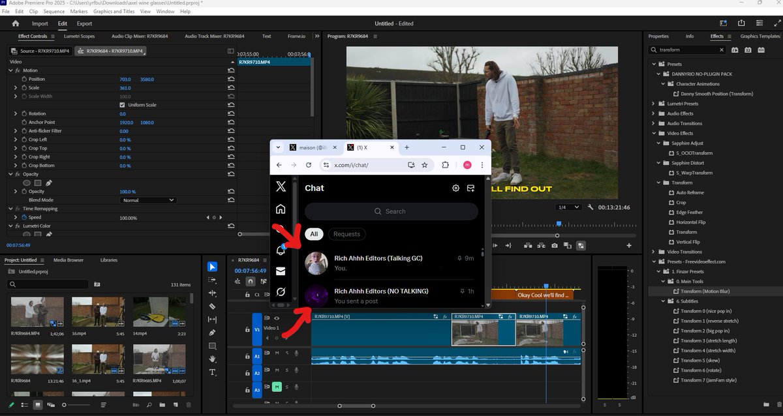This screenshot has height=416, width=783.
Task: Select the All filter in X Chat
Action: click(315, 234)
